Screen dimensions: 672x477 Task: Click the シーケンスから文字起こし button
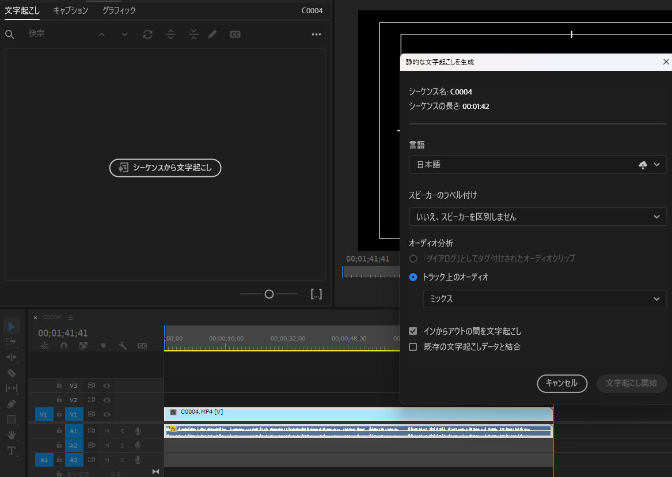(x=165, y=168)
